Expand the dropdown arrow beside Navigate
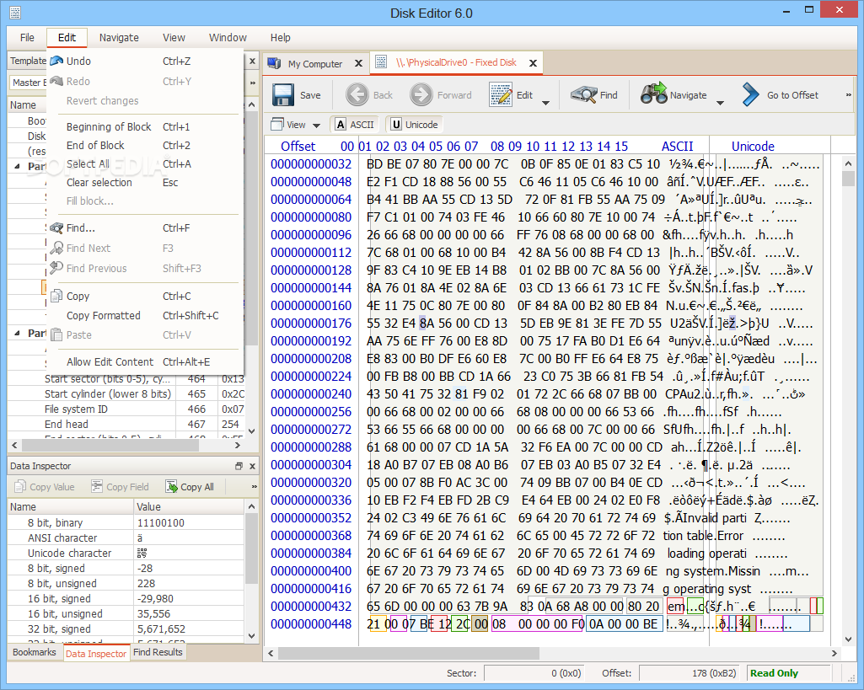 [720, 103]
